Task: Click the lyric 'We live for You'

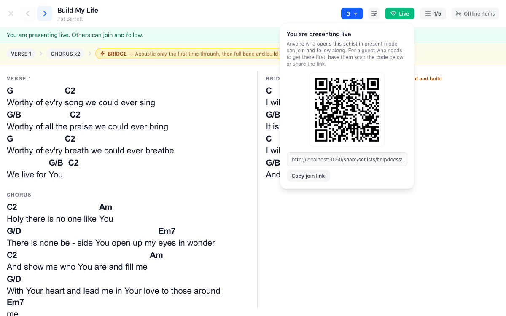Action: click(35, 174)
